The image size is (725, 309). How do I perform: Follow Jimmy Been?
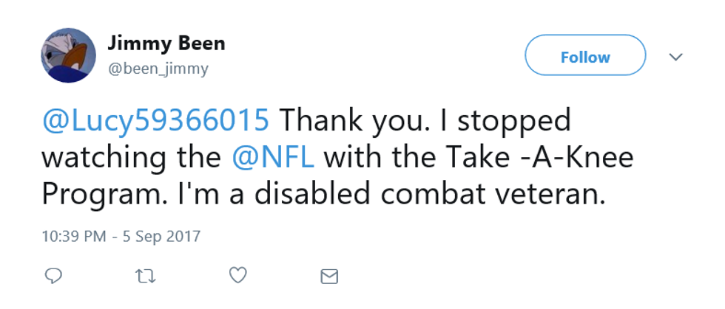pos(584,56)
